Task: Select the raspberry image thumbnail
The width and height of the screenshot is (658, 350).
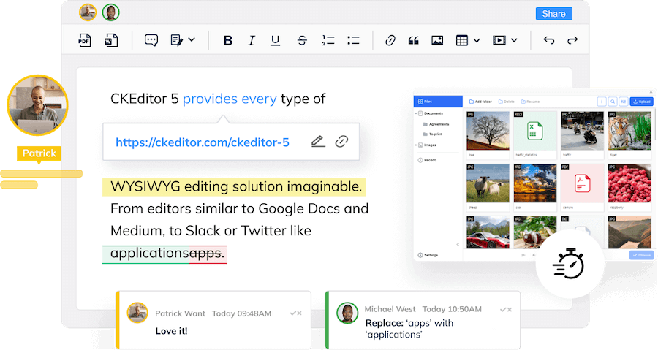Action: tap(629, 183)
